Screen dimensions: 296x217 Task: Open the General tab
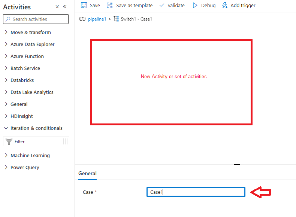coord(87,173)
